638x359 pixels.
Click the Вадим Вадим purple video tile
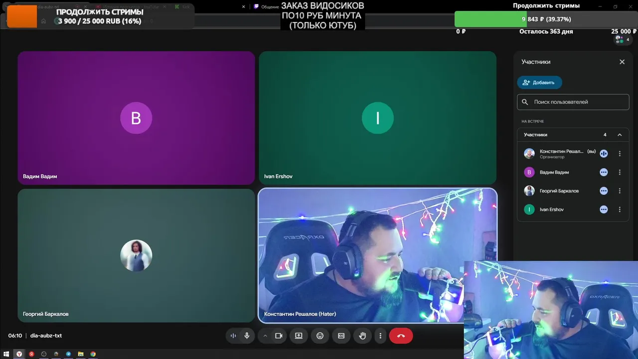point(136,118)
